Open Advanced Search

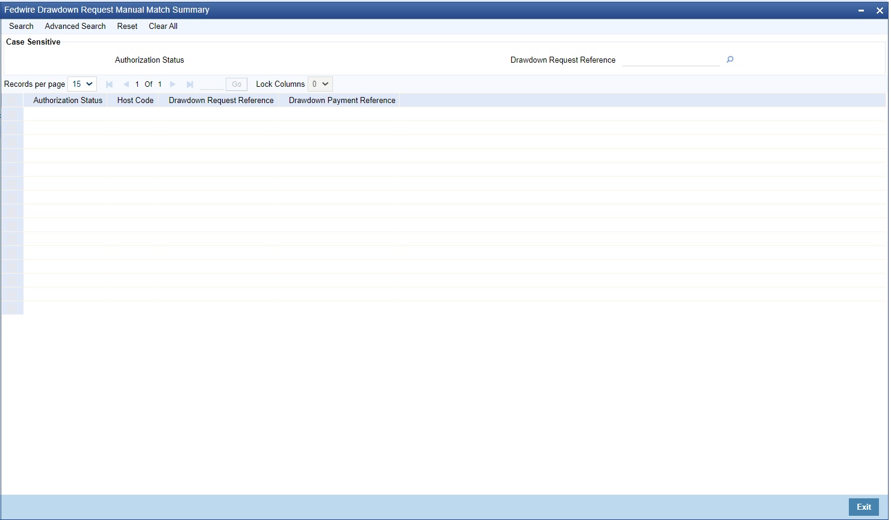point(75,27)
